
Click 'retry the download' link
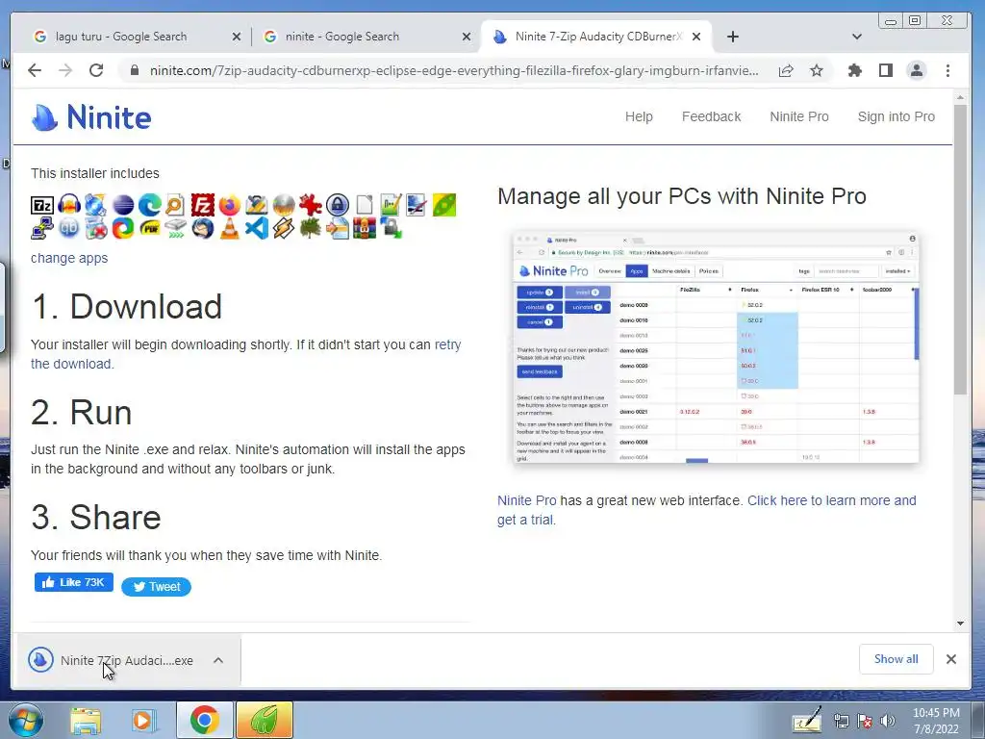coord(245,354)
